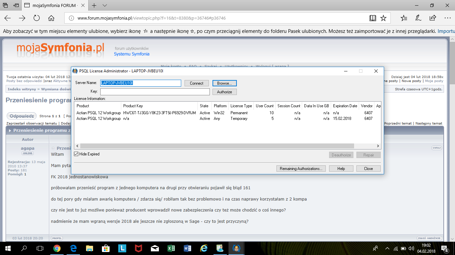Click the CYTUJ quote button
This screenshot has width=455, height=255.
[437, 148]
